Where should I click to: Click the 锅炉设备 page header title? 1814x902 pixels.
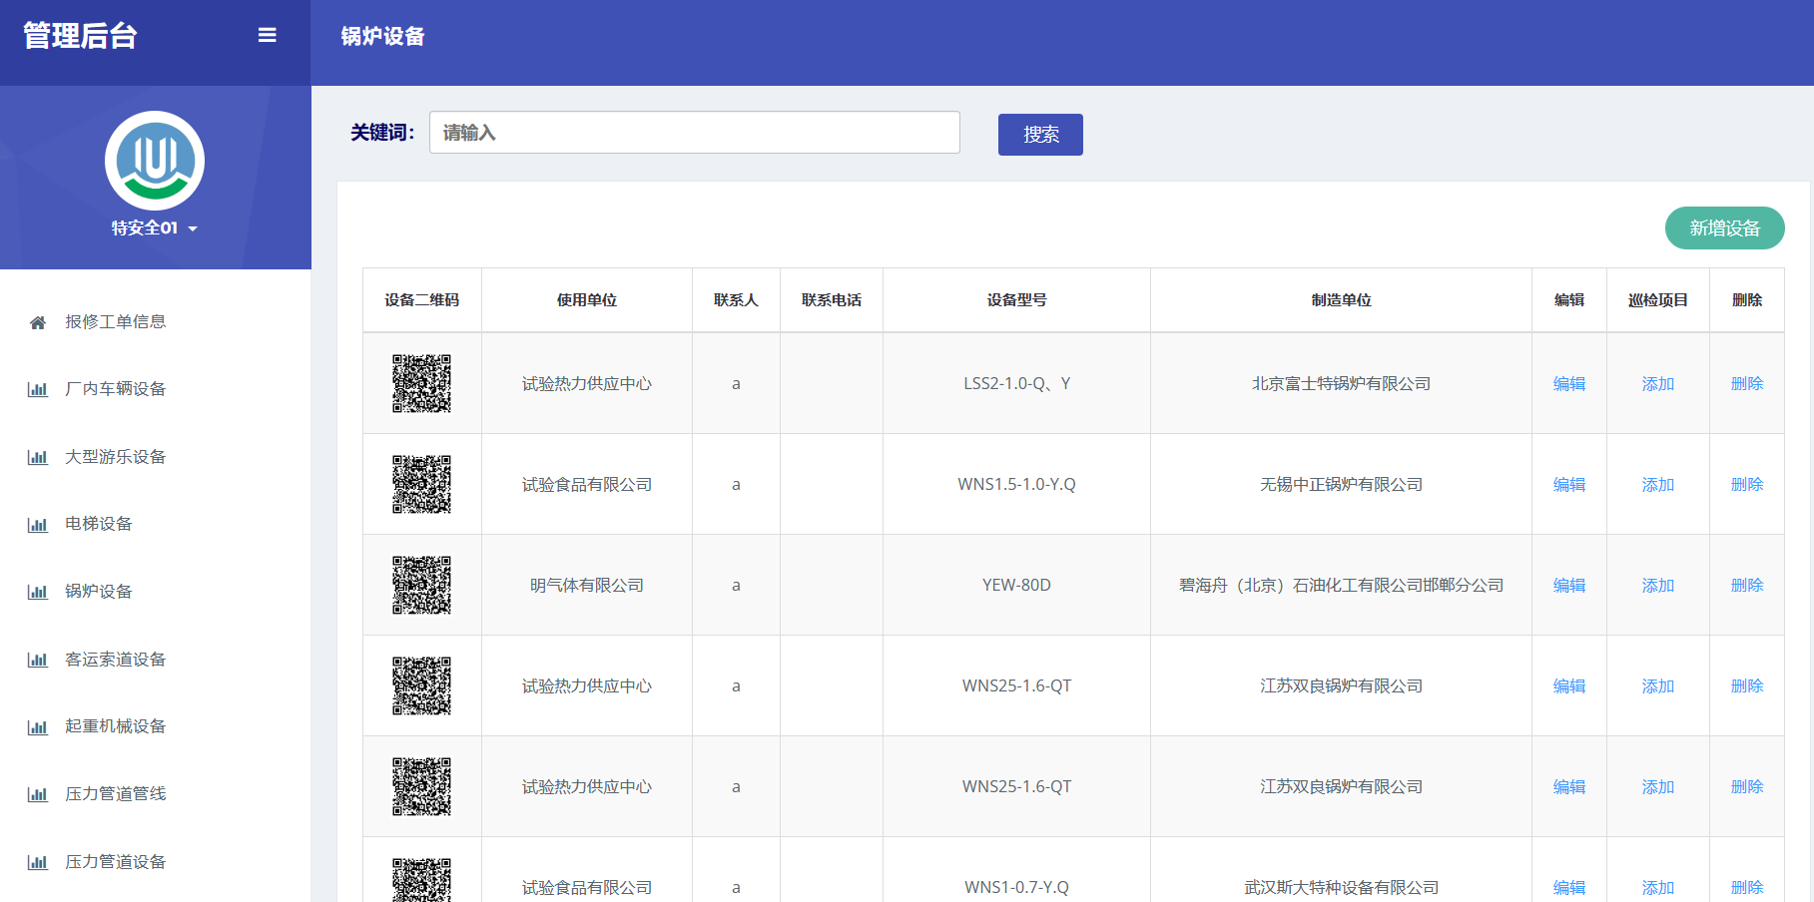pyautogui.click(x=382, y=36)
